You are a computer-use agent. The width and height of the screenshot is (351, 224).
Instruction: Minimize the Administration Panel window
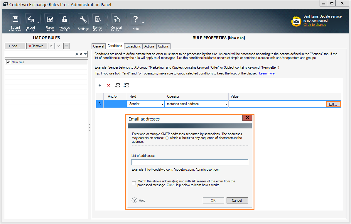click(324, 4)
